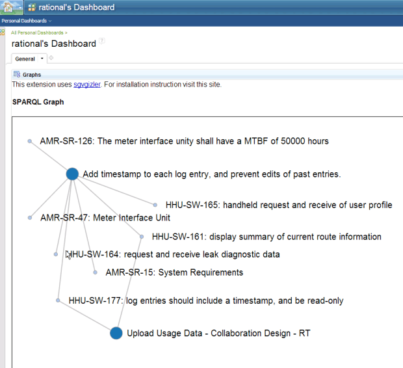Viewport: 403px width, 368px height.
Task: Open the General tab dropdown arrow
Action: [x=42, y=59]
